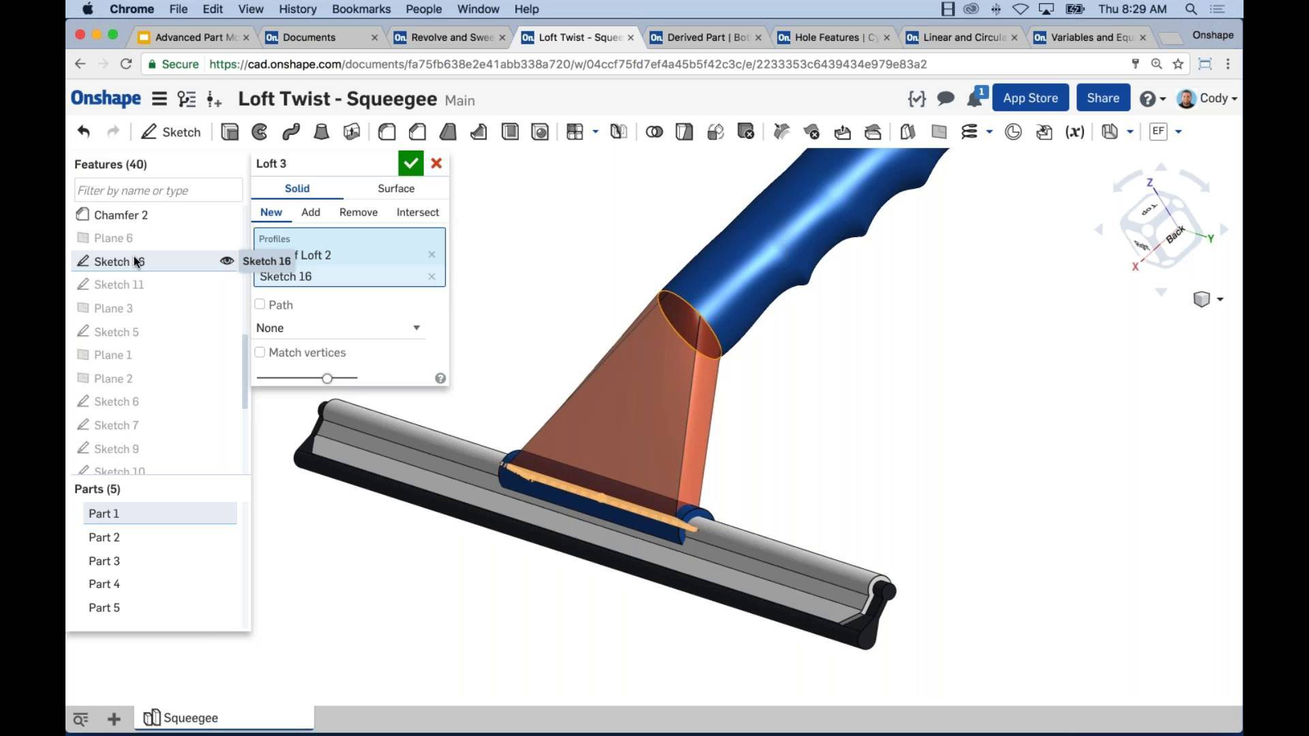This screenshot has height=736, width=1309.
Task: Expand the None path dropdown
Action: [x=415, y=327]
